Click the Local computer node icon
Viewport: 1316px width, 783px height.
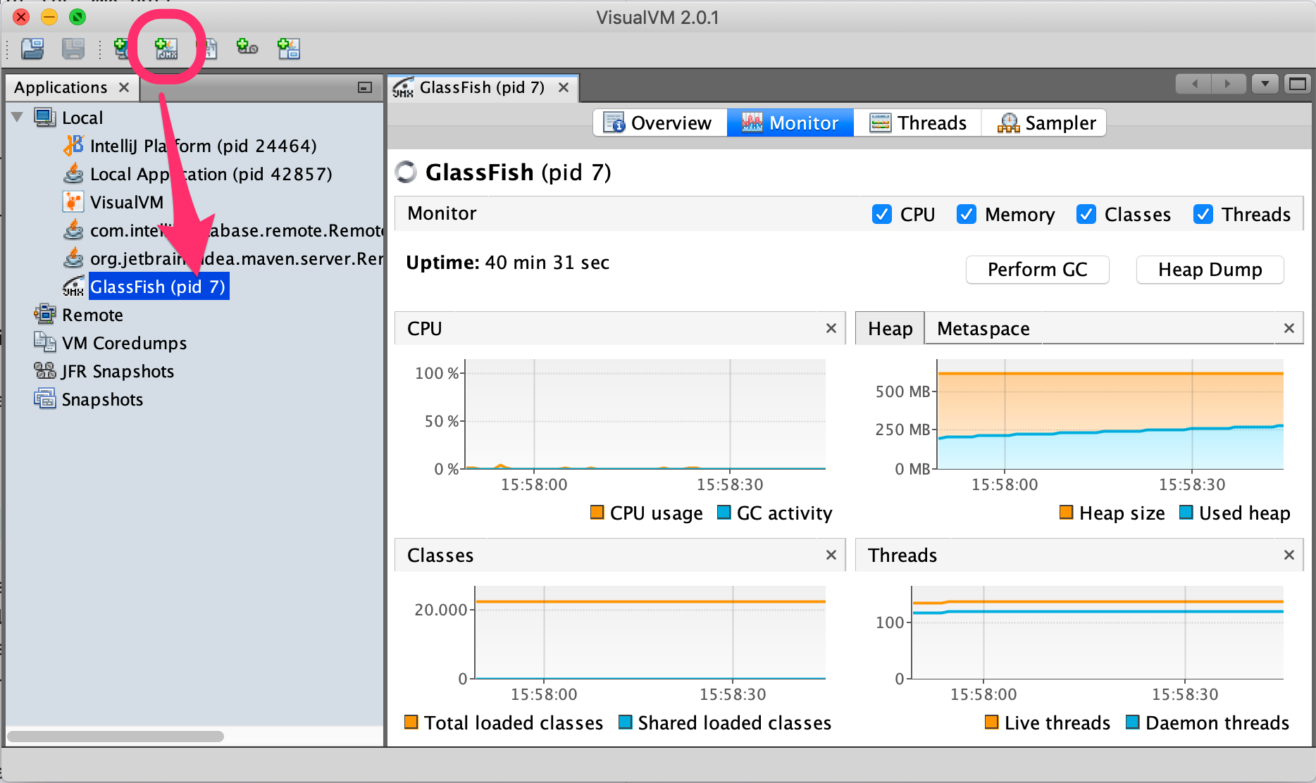(45, 118)
